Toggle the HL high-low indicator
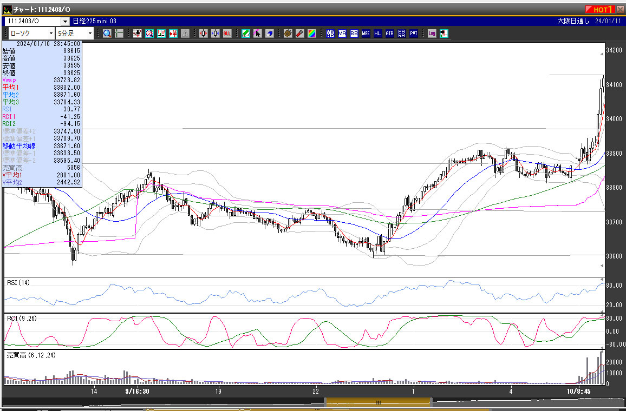 tap(377, 34)
